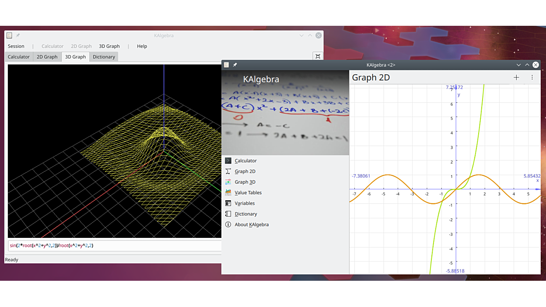This screenshot has height=307, width=546.
Task: Toggle pin on the first KAlgebra window
Action: (18, 35)
